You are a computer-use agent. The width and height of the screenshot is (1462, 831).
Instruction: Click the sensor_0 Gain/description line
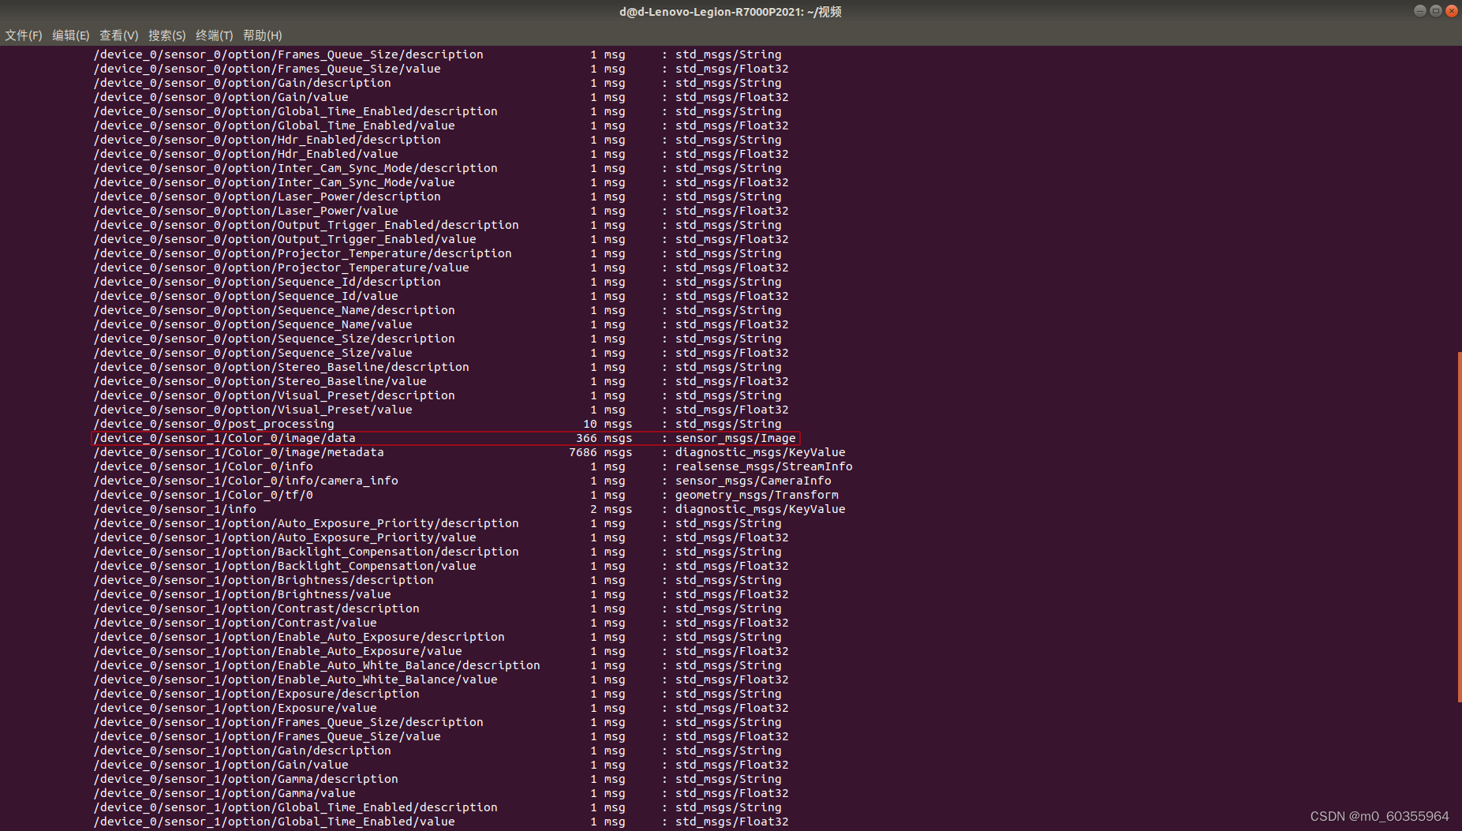[438, 83]
